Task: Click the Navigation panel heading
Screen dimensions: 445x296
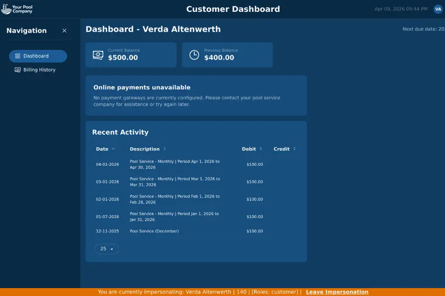Action: [x=26, y=31]
